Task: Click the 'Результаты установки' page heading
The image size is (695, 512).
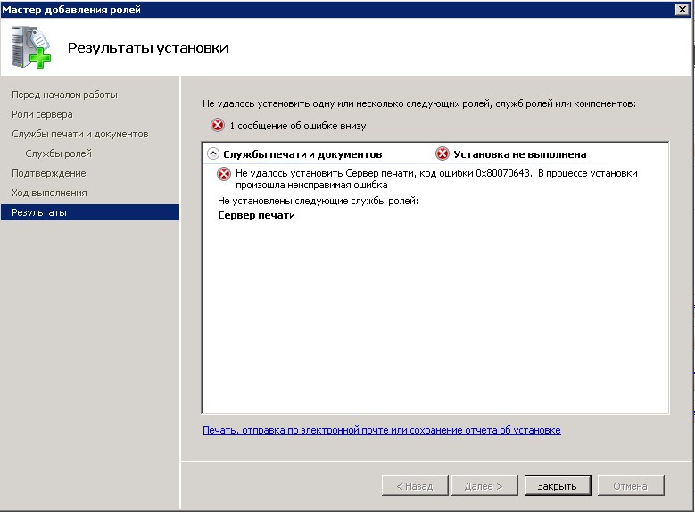Action: [148, 48]
